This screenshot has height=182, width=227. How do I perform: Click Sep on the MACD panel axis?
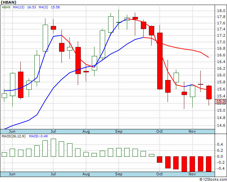click(x=119, y=174)
